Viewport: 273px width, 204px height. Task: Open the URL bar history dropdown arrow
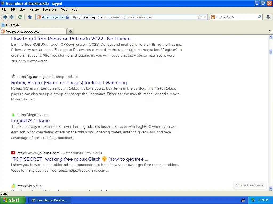(x=205, y=17)
